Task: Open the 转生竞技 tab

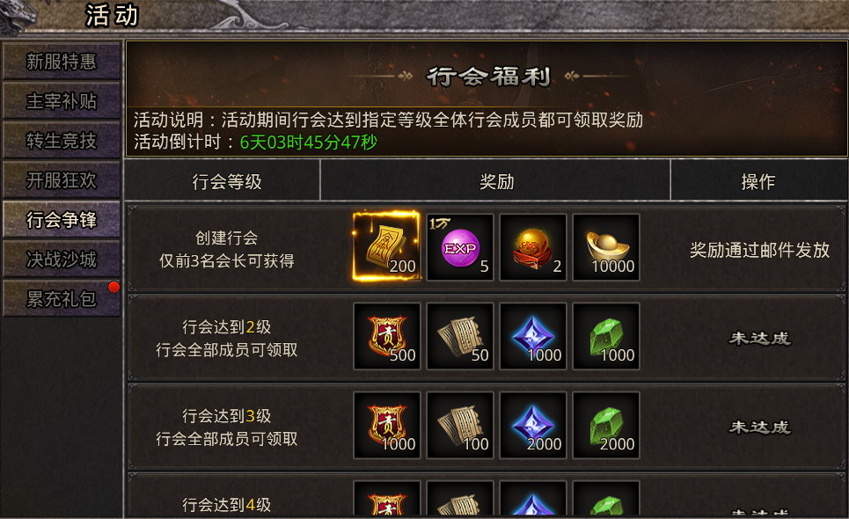Action: 62,140
